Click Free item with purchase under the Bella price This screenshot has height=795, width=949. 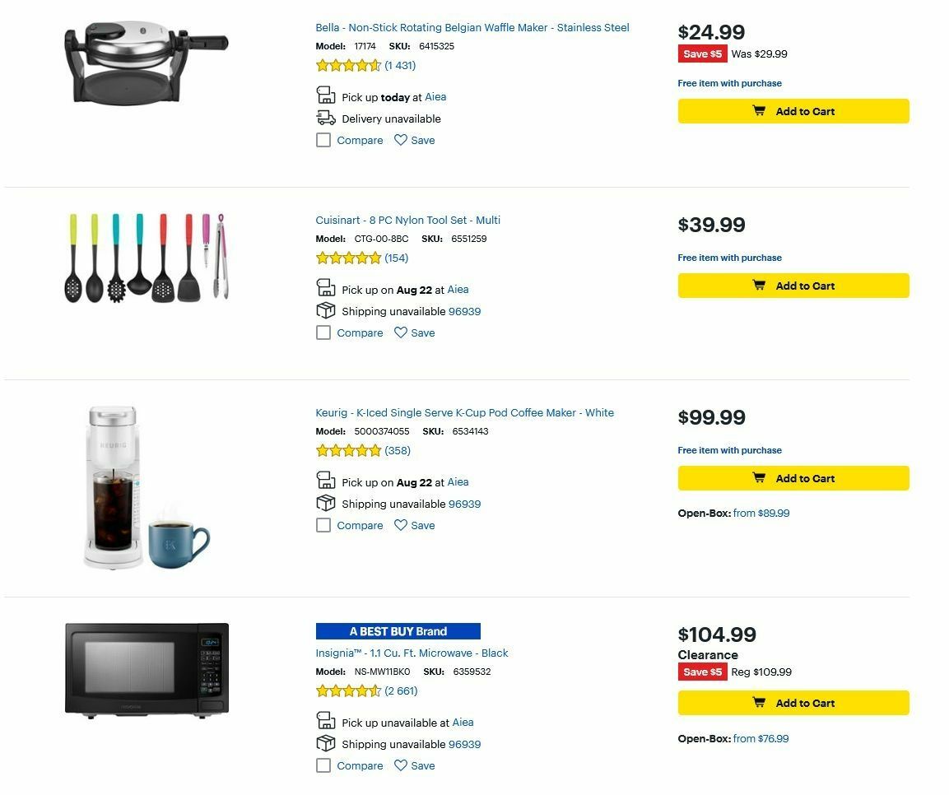pos(729,83)
